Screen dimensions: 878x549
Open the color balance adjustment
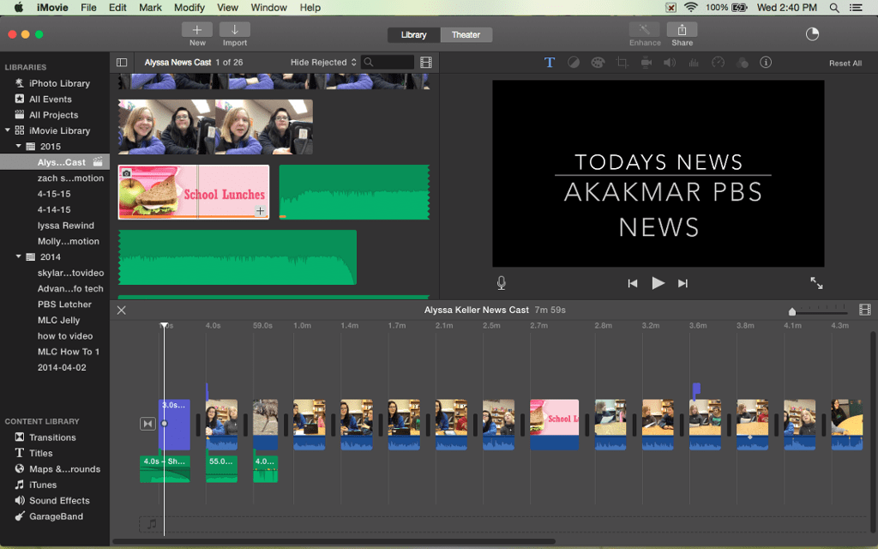[574, 62]
